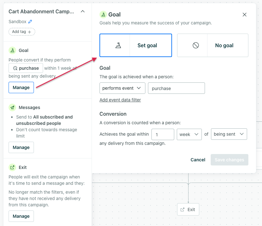Image resolution: width=262 pixels, height=226 pixels.
Task: Click the Add event data filter link
Action: (120, 100)
